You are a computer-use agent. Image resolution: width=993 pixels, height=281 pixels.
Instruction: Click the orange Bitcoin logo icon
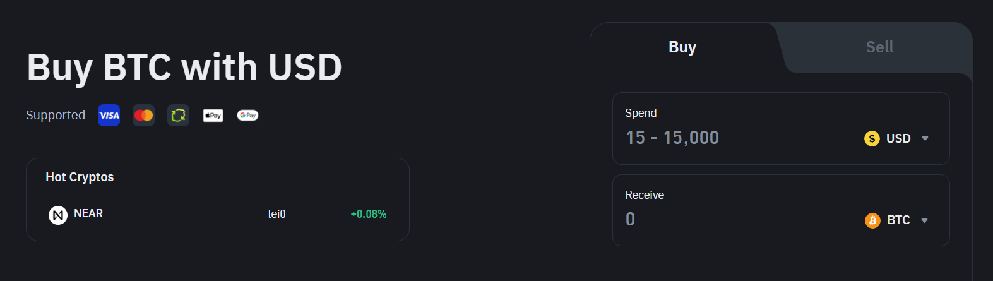pos(872,220)
